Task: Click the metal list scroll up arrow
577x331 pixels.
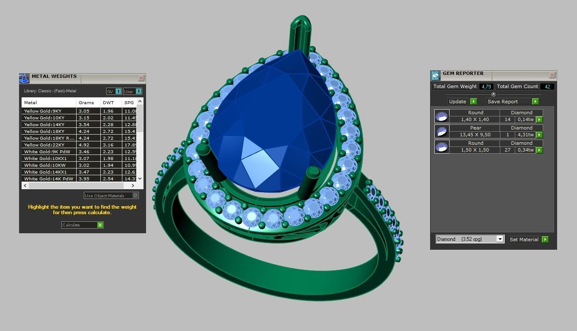Action: [x=140, y=101]
